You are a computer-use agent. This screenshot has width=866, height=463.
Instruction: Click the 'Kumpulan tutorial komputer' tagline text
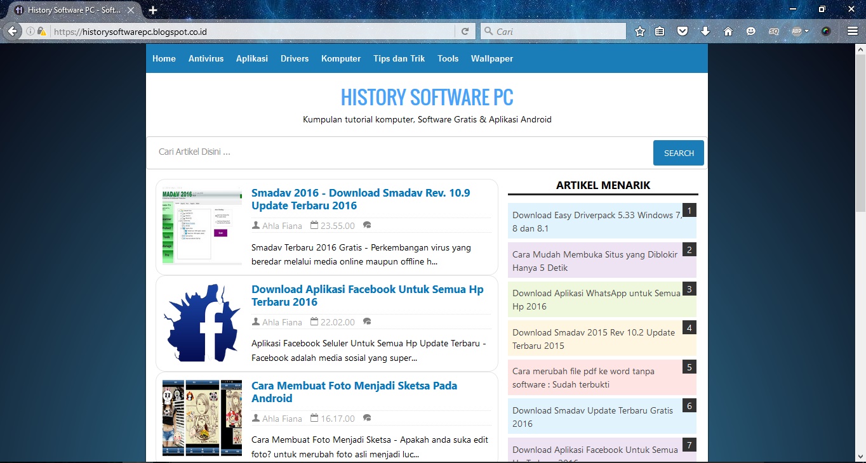point(427,119)
